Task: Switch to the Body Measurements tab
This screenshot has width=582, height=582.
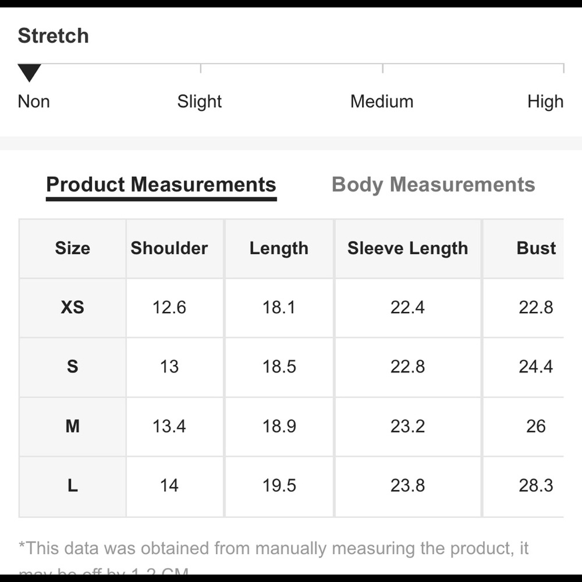Action: point(433,184)
